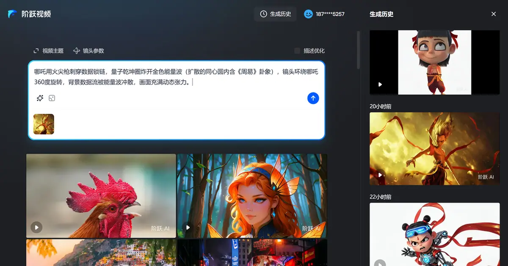Click the 阶跃视频 title text
508x266 pixels.
36,14
